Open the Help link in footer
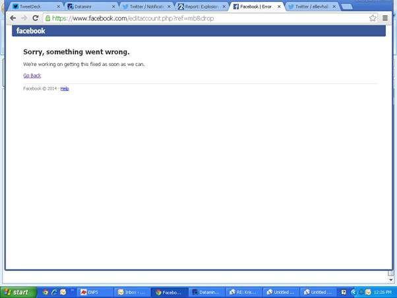This screenshot has height=298, width=397. (65, 88)
